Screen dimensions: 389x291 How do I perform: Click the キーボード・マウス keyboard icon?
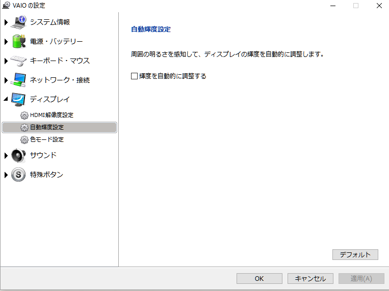pyautogui.click(x=18, y=61)
